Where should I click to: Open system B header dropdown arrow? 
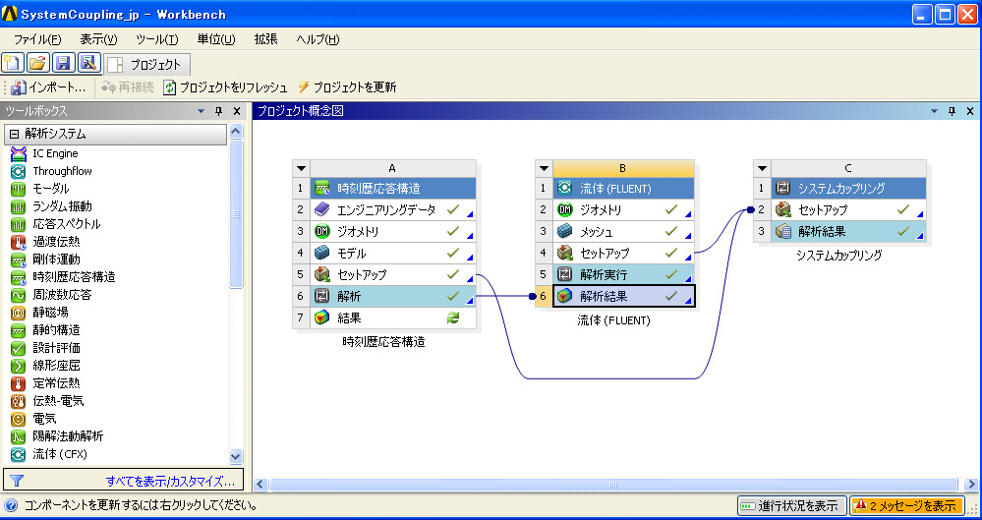545,168
